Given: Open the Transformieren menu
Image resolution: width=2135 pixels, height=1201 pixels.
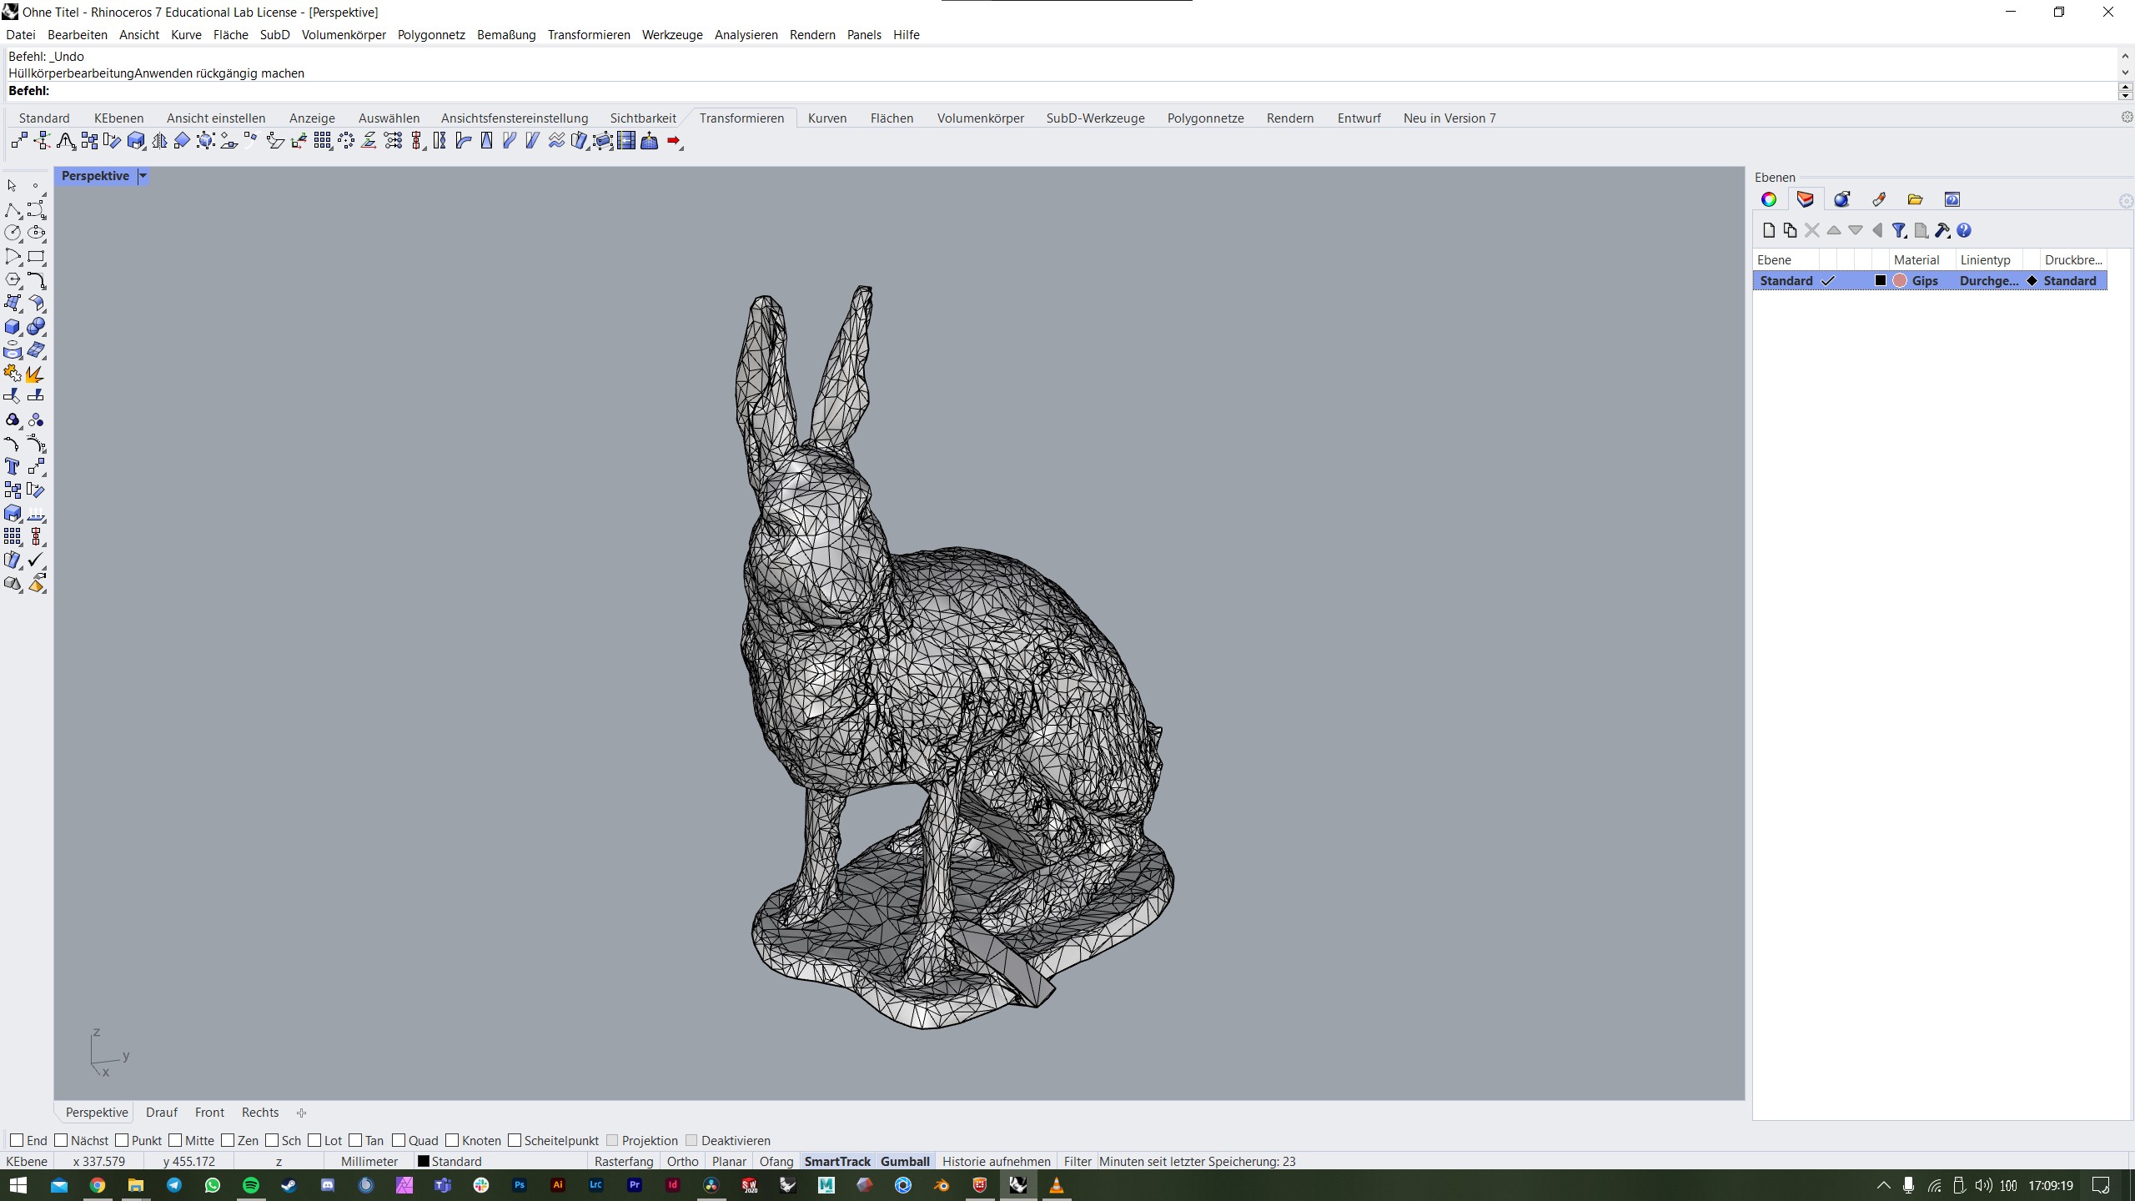Looking at the screenshot, I should point(589,35).
